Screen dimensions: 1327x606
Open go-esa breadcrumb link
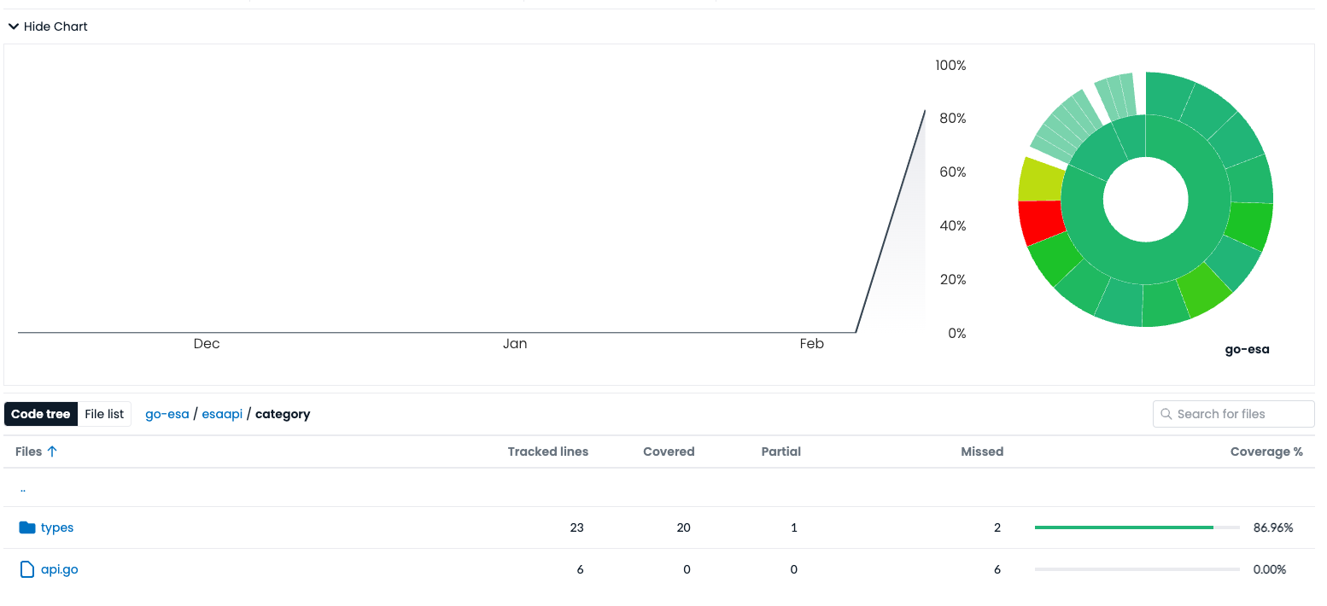(x=167, y=414)
